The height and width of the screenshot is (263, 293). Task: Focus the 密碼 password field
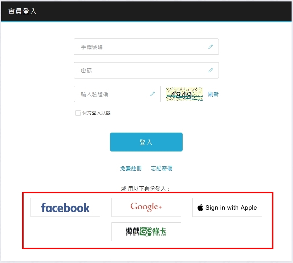[146, 70]
